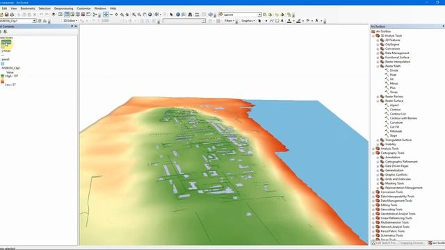Click the Slope tool in Raster Surface
Screen dimensions: 445x250
click(394, 135)
